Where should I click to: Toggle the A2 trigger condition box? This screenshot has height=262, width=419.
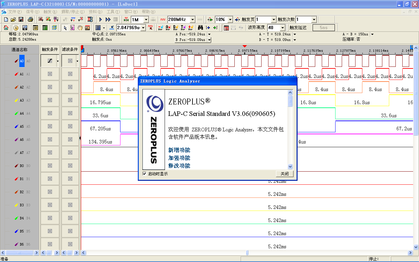click(50, 87)
